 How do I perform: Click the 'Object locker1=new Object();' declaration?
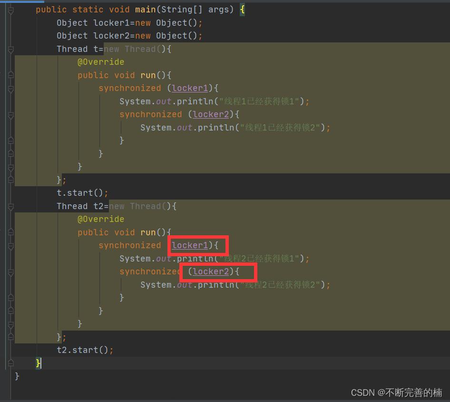(x=129, y=23)
